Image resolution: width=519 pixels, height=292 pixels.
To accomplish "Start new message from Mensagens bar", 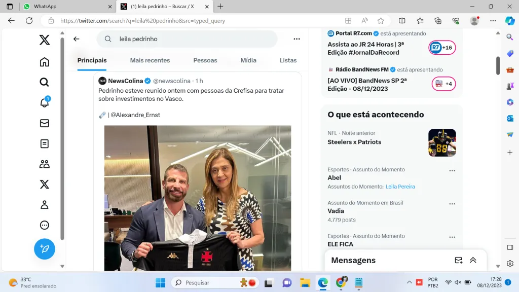I will point(458,260).
